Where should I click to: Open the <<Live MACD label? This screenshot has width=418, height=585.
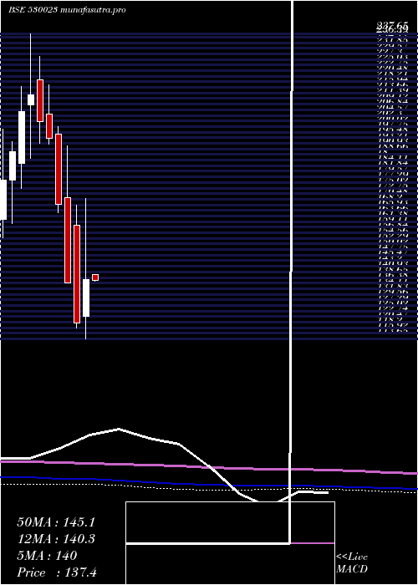pos(352,563)
